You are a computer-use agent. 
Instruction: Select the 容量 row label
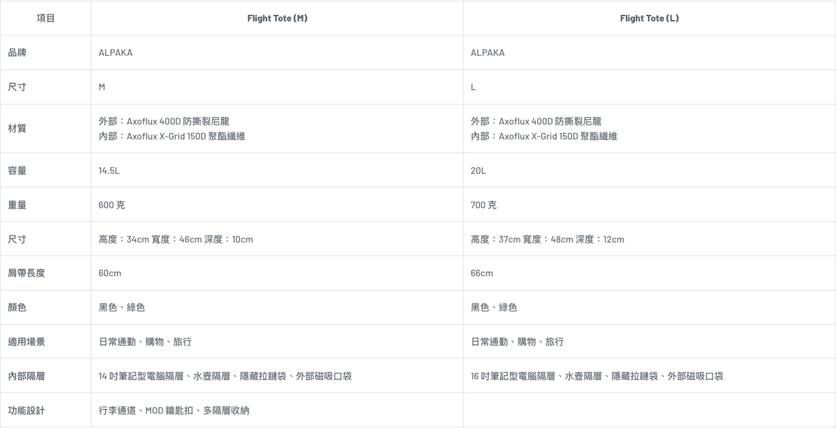point(17,170)
